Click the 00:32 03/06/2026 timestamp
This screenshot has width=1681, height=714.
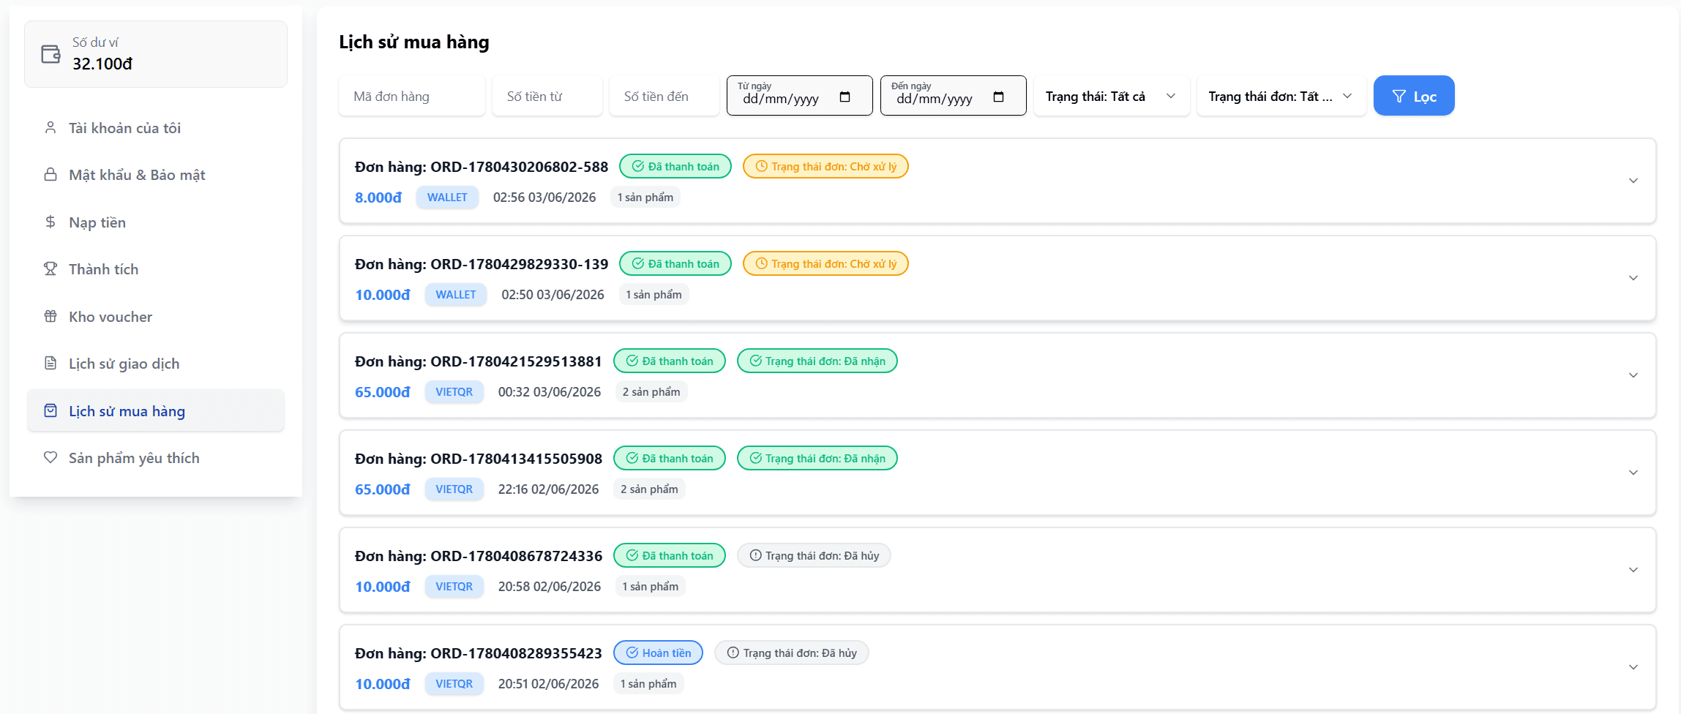point(550,392)
